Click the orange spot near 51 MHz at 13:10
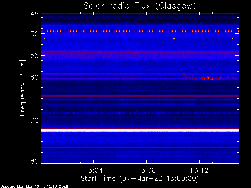The image size is (251, 188). click(174, 38)
